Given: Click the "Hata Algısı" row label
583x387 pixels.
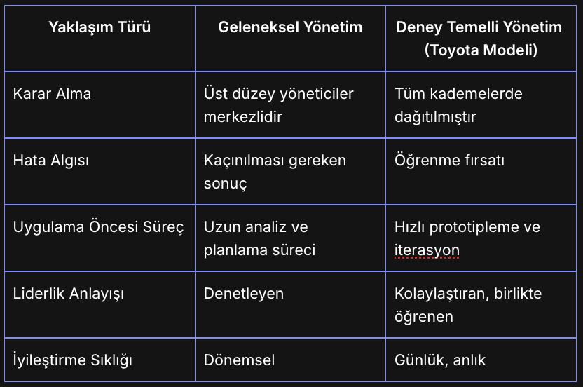Looking at the screenshot, I should pyautogui.click(x=51, y=160).
